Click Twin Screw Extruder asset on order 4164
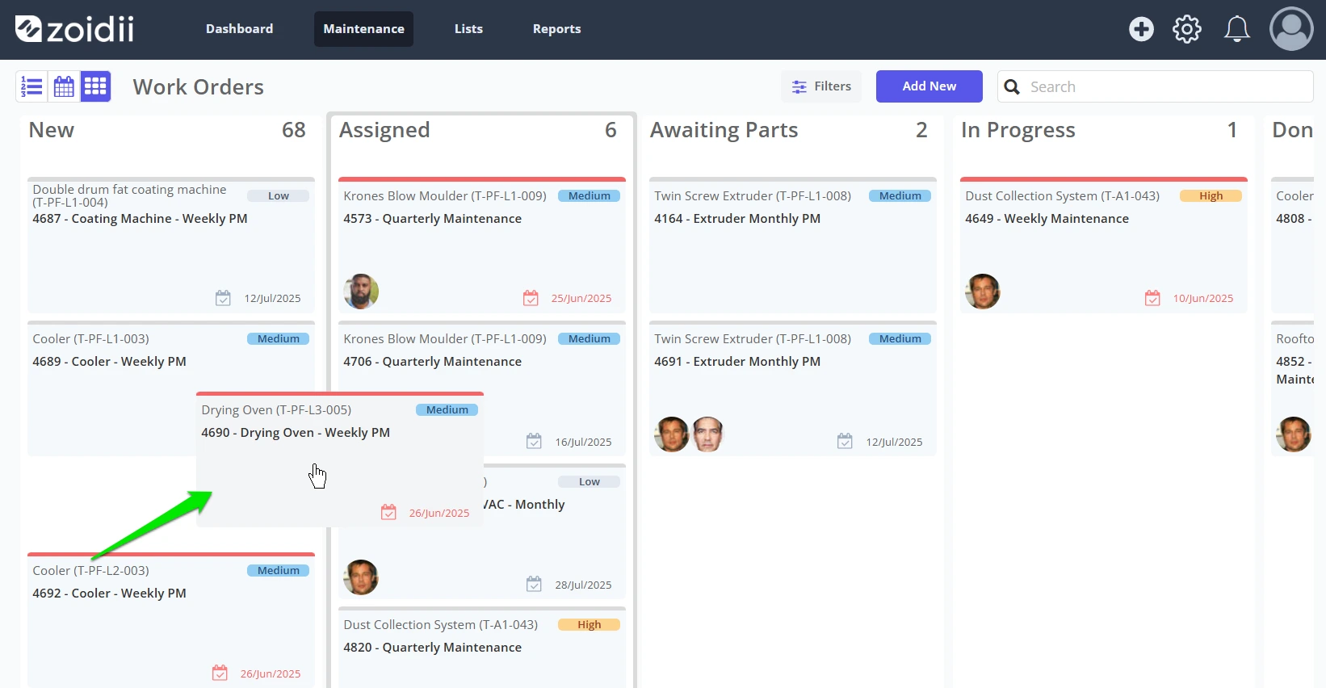 753,196
